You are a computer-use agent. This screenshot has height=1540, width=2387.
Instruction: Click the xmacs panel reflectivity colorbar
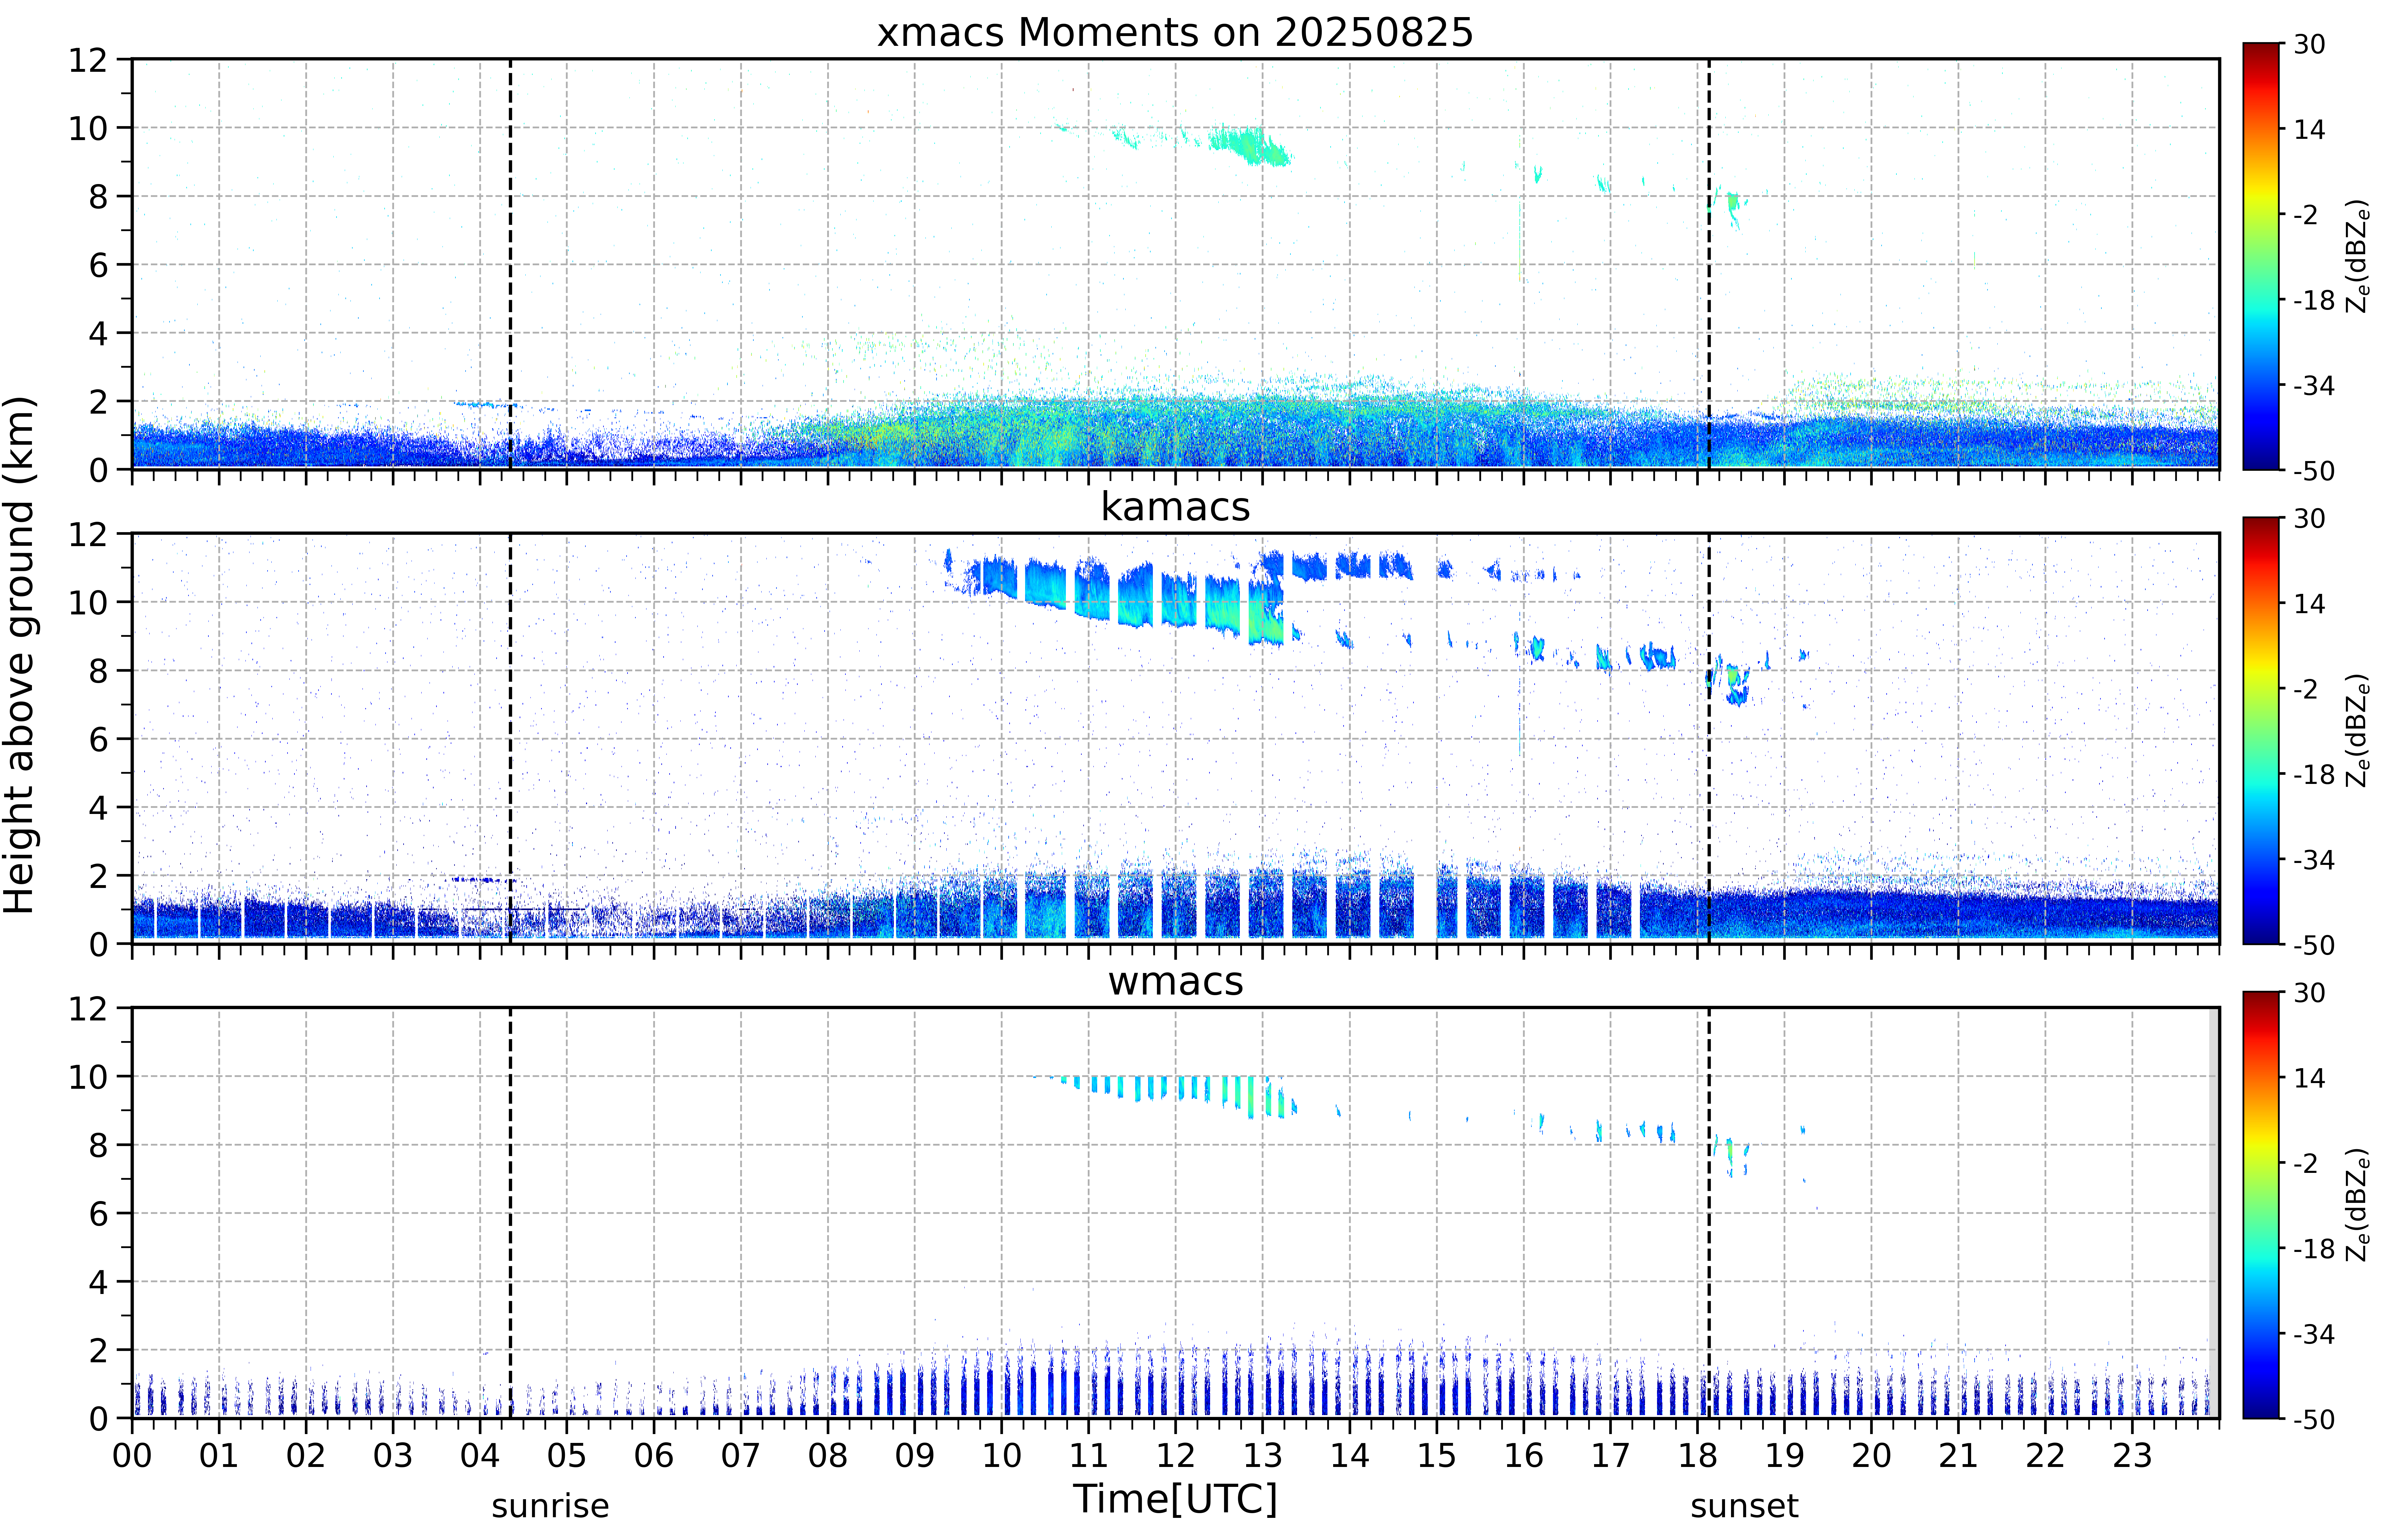click(x=2261, y=256)
